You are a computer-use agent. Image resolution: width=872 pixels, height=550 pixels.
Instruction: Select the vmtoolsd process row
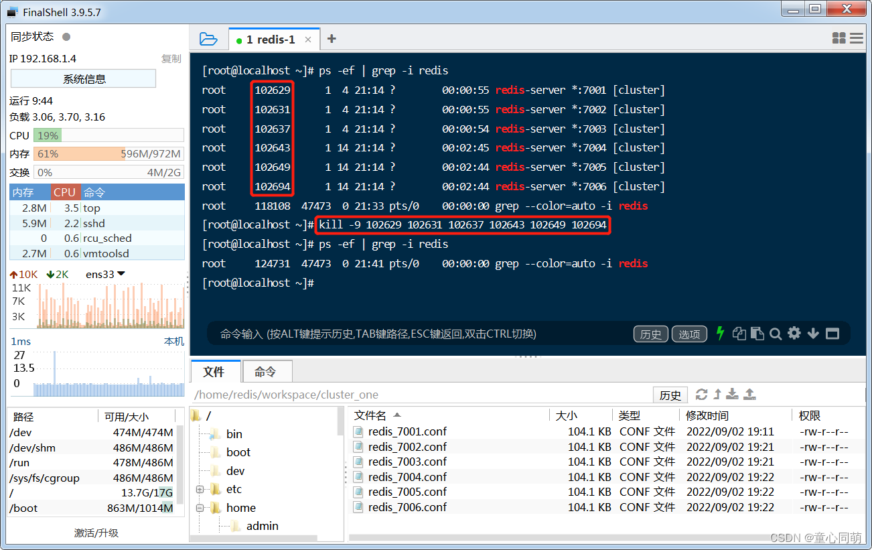coord(97,253)
